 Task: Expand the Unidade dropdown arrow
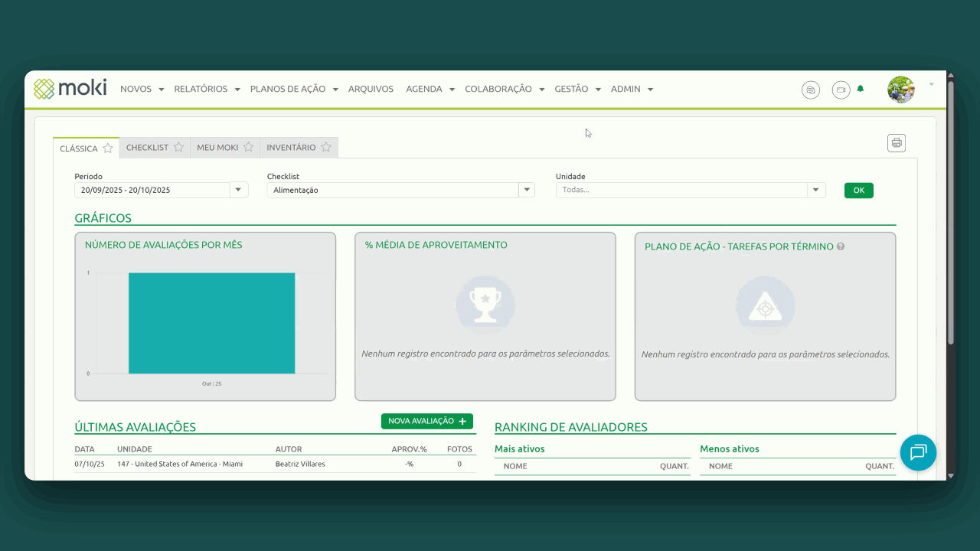816,190
